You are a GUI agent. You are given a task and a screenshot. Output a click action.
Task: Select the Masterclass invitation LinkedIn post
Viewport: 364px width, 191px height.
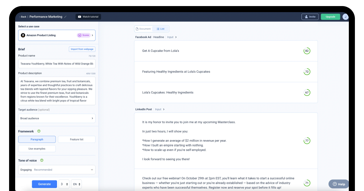coord(226,141)
